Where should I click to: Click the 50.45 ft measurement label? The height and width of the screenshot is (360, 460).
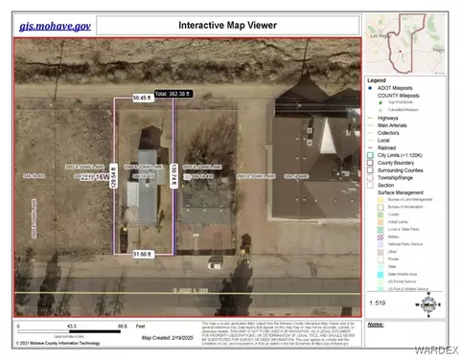click(x=143, y=98)
